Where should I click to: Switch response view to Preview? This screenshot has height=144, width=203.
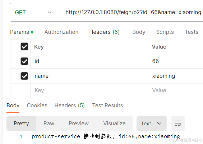pos(79,123)
